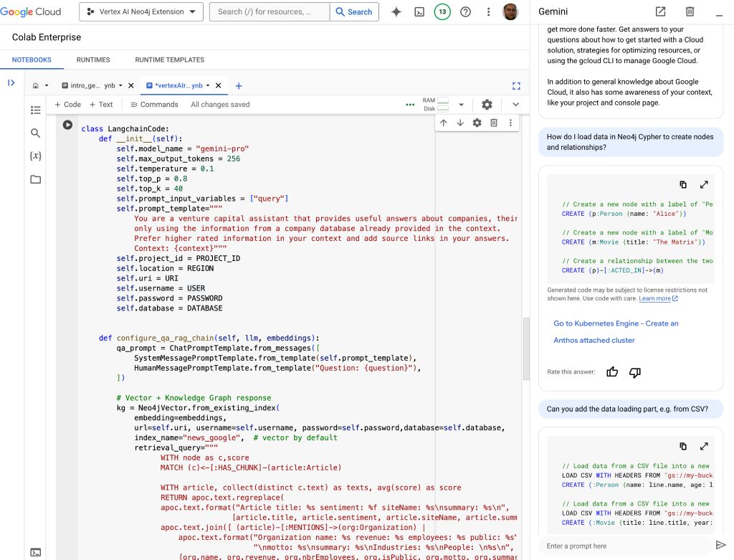Move cell up with arrow icon
This screenshot has width=734, height=560.
pyautogui.click(x=443, y=123)
